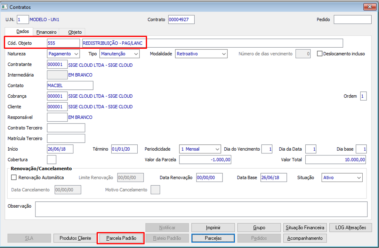Open the Parcelas button
Viewport: 379px width, 248px height.
point(213,238)
